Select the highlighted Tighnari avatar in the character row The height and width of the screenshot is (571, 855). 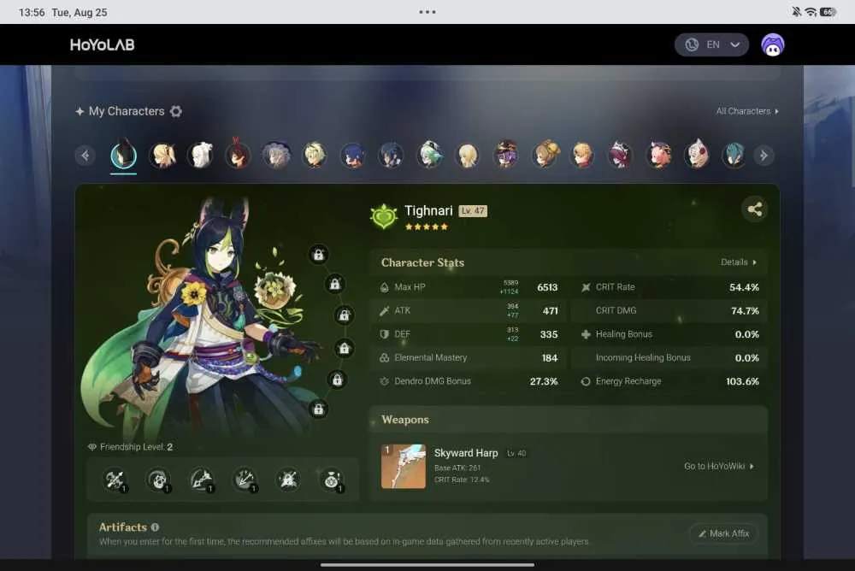pos(124,155)
